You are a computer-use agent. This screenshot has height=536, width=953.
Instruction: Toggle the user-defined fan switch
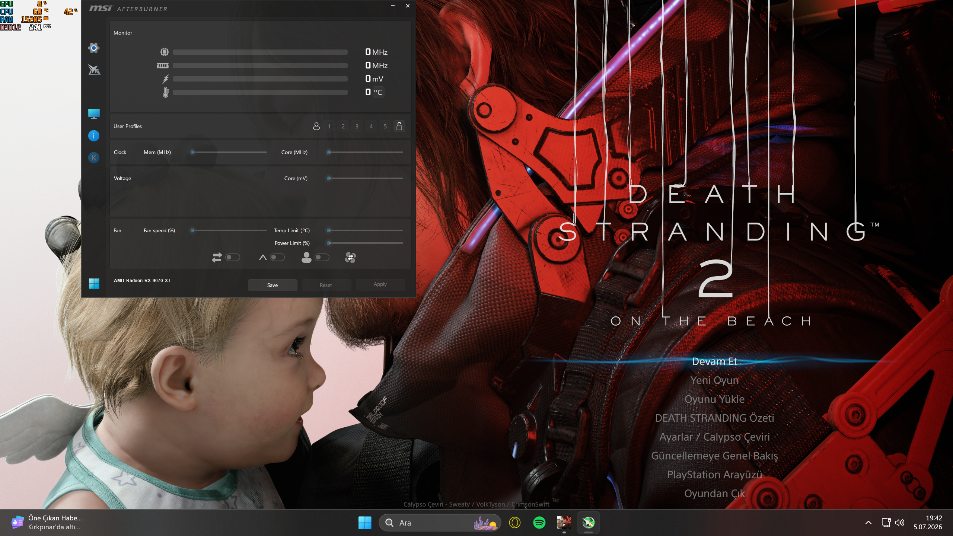pos(322,257)
